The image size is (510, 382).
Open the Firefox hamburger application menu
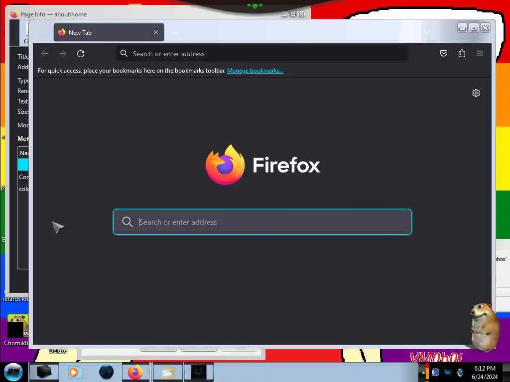(x=480, y=53)
